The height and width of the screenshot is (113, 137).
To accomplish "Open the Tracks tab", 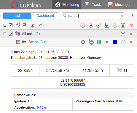I will point(93,5).
